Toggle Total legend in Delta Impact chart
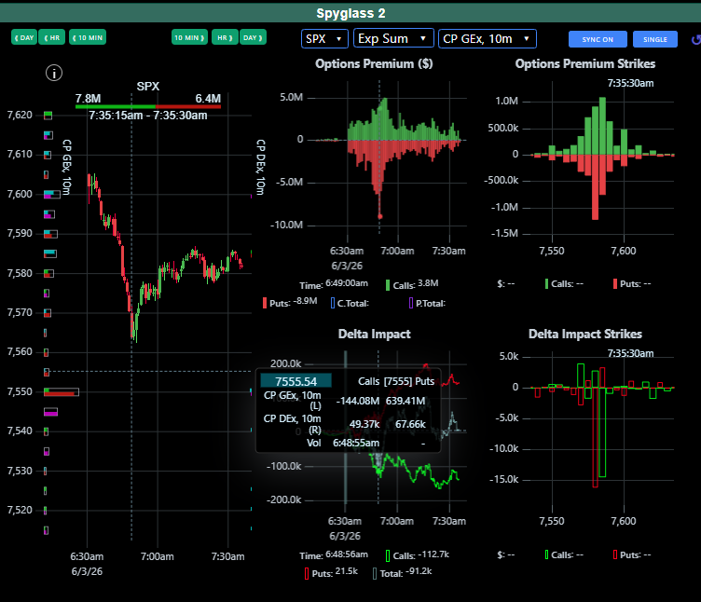Image resolution: width=701 pixels, height=602 pixels. coord(403,573)
